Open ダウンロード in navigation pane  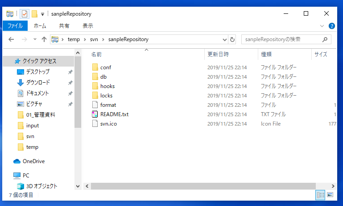[38, 82]
